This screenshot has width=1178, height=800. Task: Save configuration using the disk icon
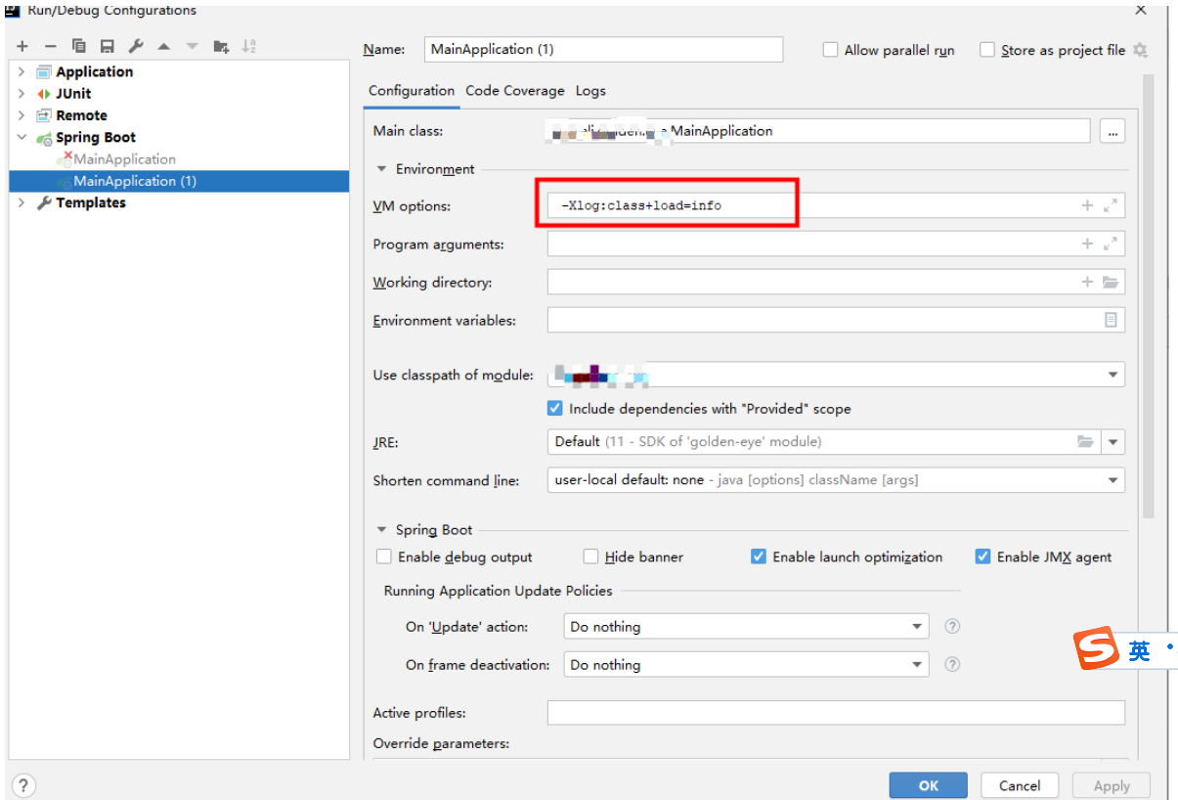tap(108, 46)
